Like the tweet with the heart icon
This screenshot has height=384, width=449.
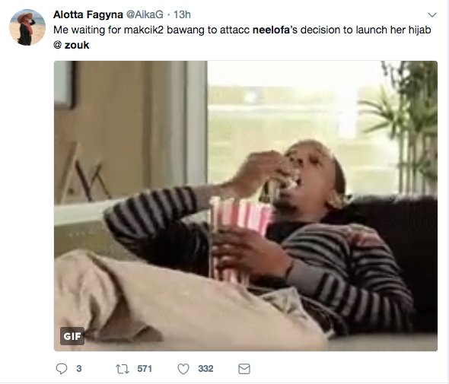(183, 369)
